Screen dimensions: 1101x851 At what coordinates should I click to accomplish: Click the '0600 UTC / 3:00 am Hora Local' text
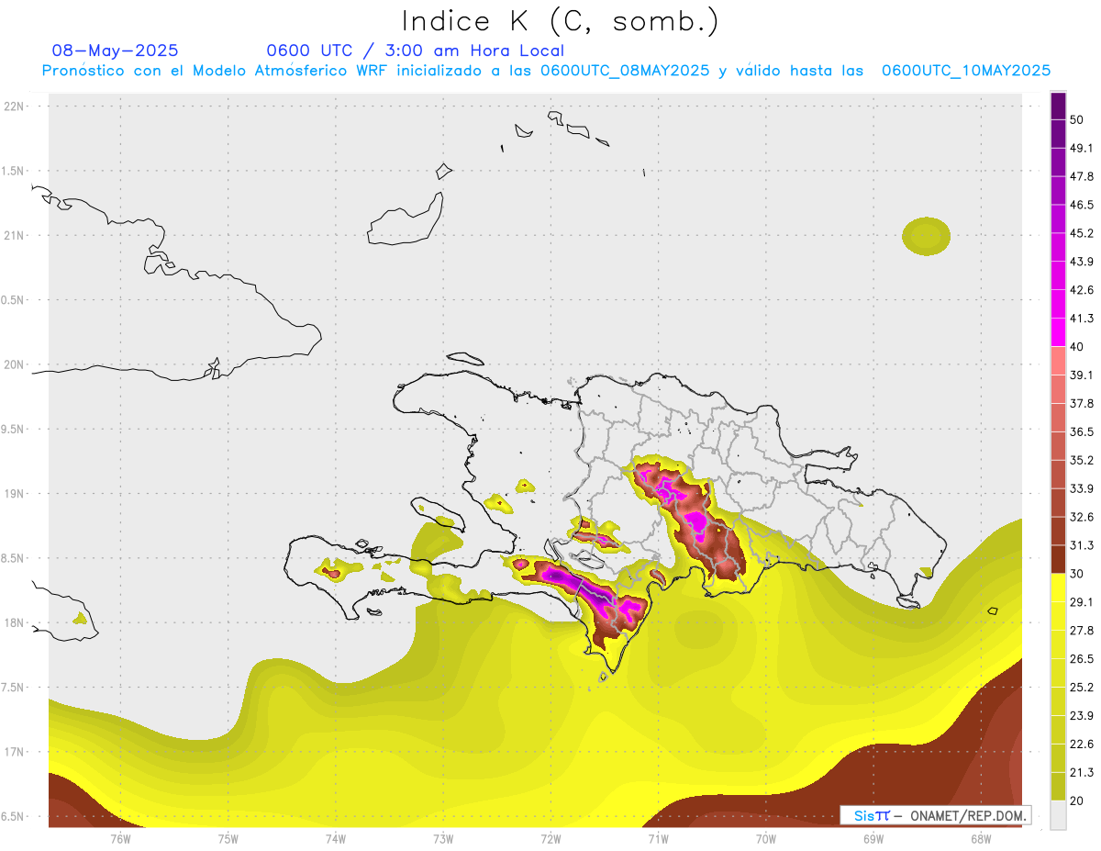[x=415, y=50]
